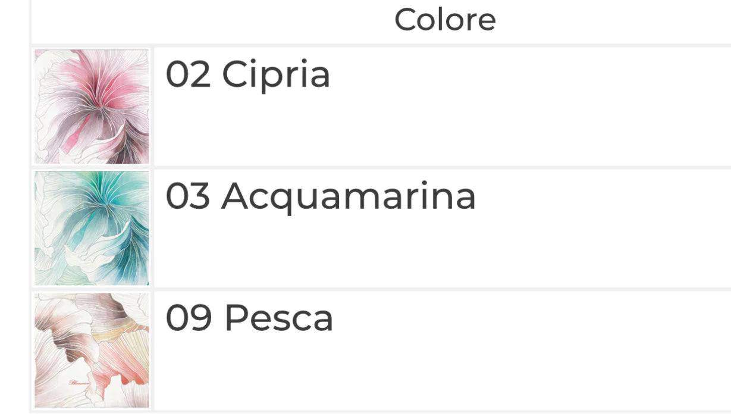The height and width of the screenshot is (416, 731).
Task: Select the Acquamarina teal floral swatch
Action: tap(92, 229)
